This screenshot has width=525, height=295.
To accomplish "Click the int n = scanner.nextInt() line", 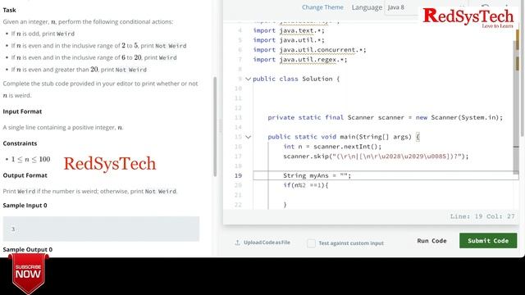I will [331, 147].
